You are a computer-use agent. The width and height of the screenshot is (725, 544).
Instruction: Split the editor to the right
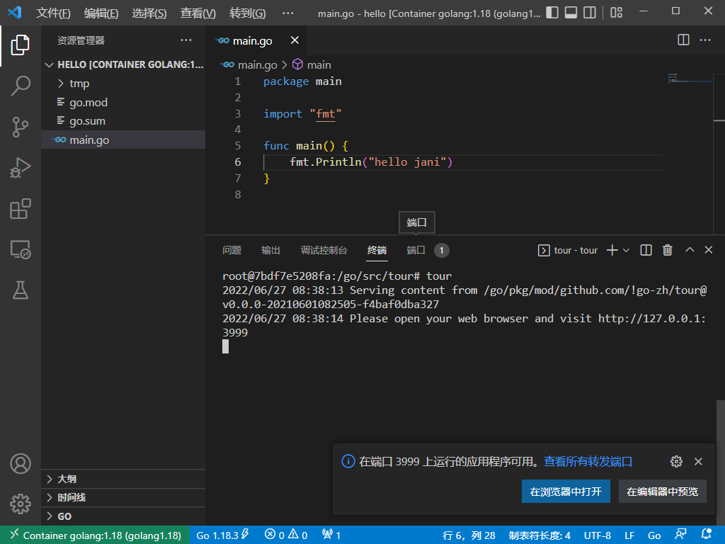pos(683,40)
